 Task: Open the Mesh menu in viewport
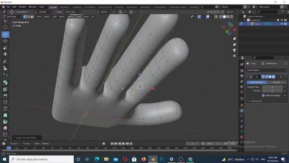pyautogui.click(x=62, y=17)
